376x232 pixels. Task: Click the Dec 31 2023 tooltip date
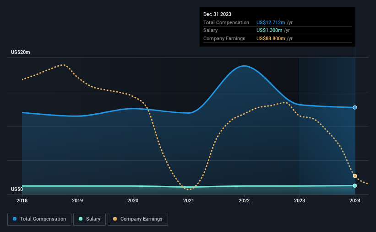(217, 14)
